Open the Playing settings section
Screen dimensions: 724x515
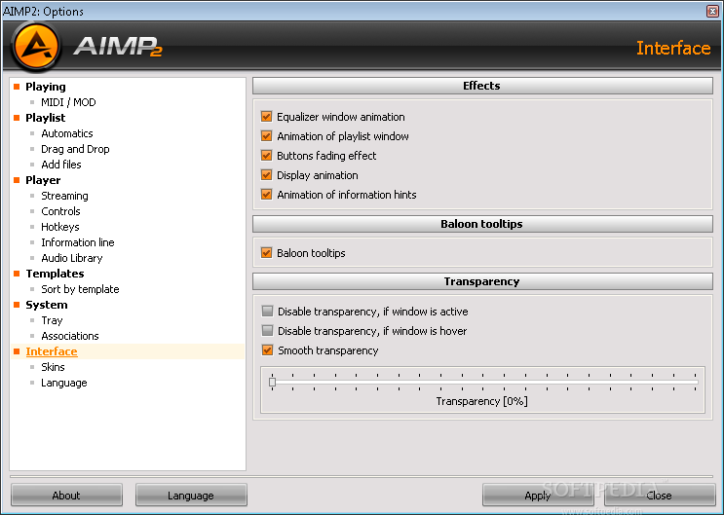pyautogui.click(x=45, y=87)
